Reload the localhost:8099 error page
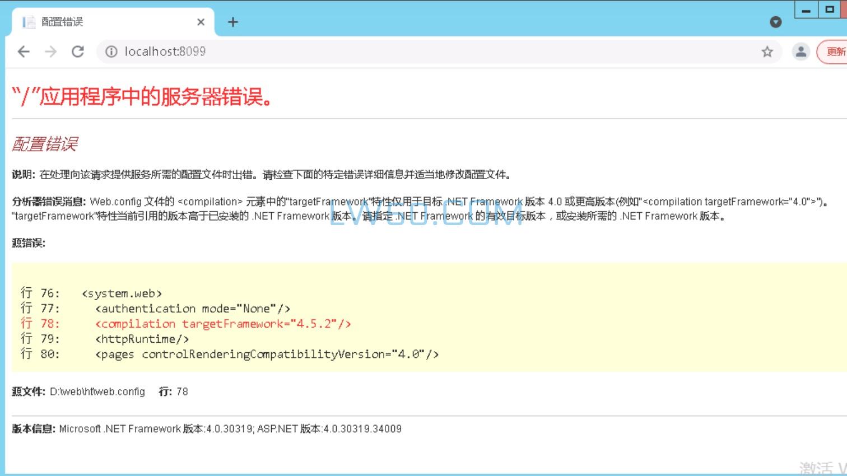The width and height of the screenshot is (847, 476). click(78, 51)
